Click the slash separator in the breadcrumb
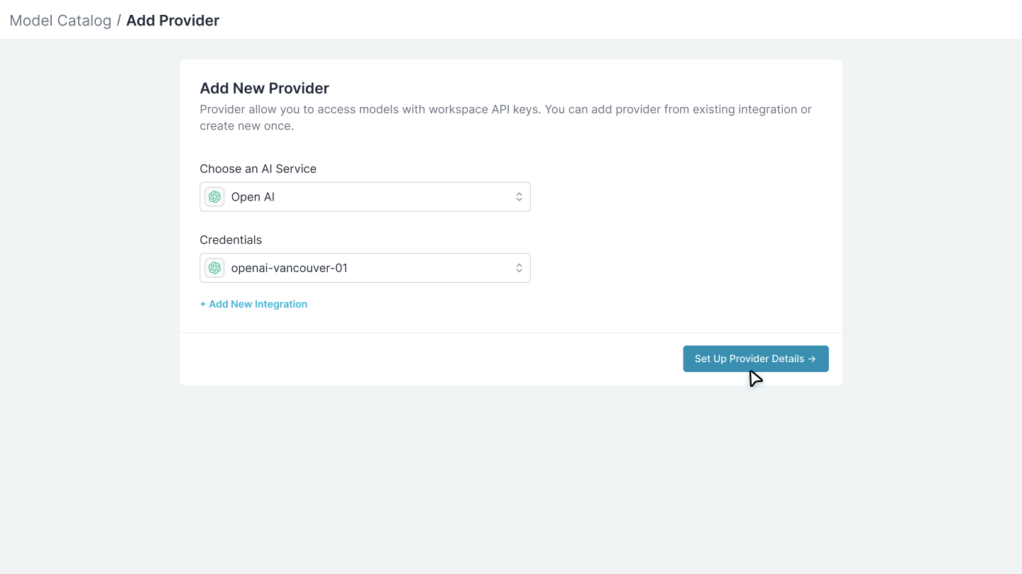This screenshot has height=574, width=1022. pos(120,20)
